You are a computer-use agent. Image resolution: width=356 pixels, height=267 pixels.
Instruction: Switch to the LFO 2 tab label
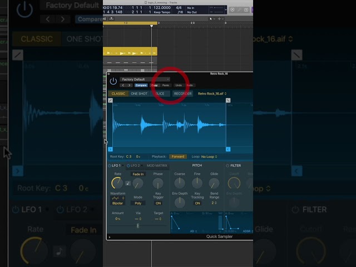[135, 166]
